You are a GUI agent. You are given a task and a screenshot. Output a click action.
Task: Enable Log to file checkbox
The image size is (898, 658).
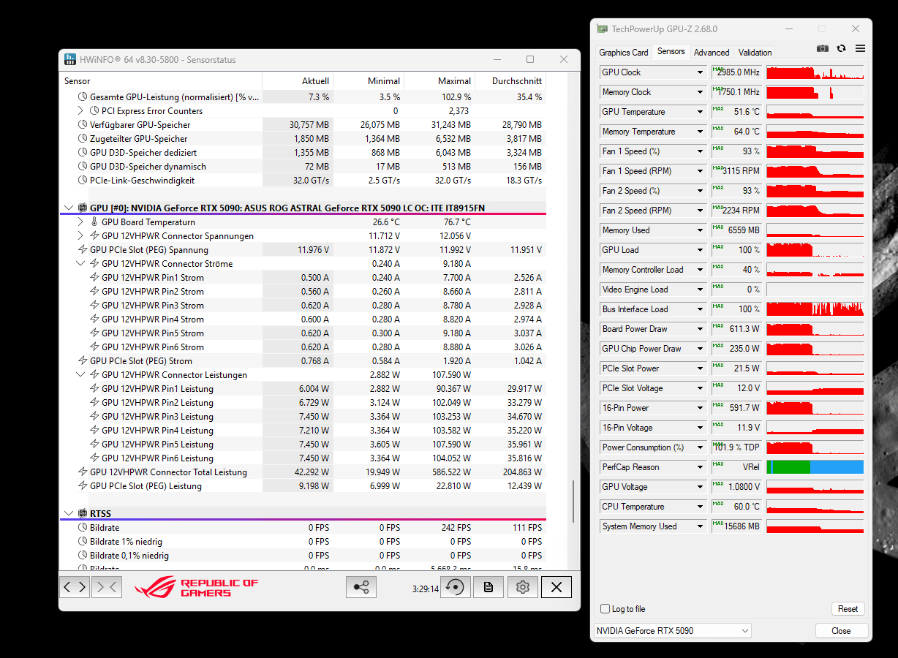[x=605, y=609]
